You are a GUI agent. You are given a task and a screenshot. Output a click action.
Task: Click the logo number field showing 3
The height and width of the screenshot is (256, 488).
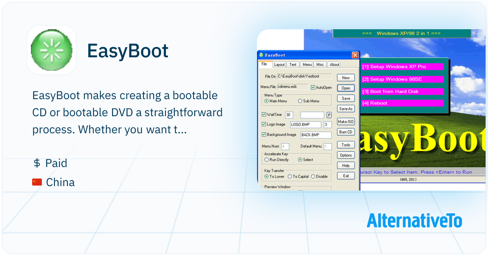[328, 124]
